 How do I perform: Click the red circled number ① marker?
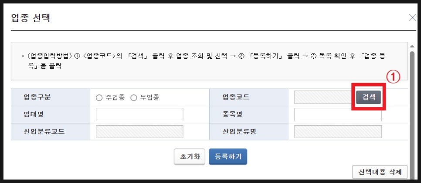click(393, 77)
